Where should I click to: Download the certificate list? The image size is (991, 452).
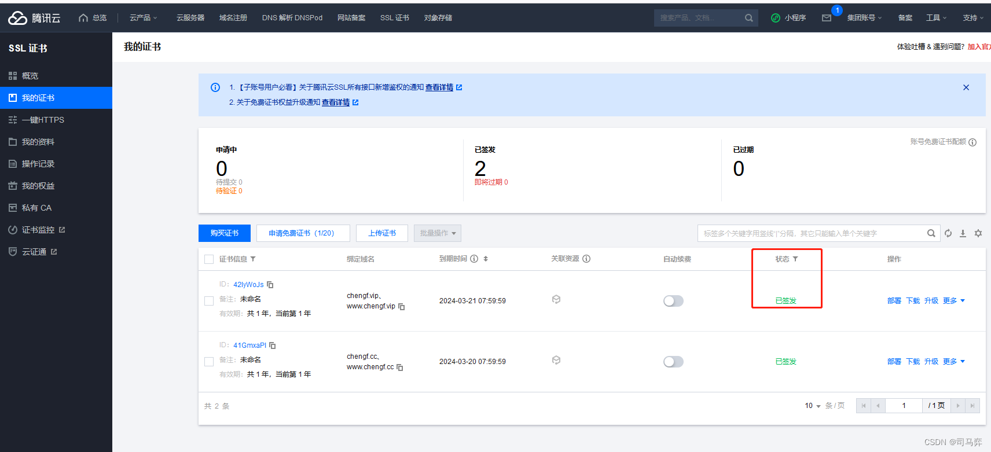[963, 233]
